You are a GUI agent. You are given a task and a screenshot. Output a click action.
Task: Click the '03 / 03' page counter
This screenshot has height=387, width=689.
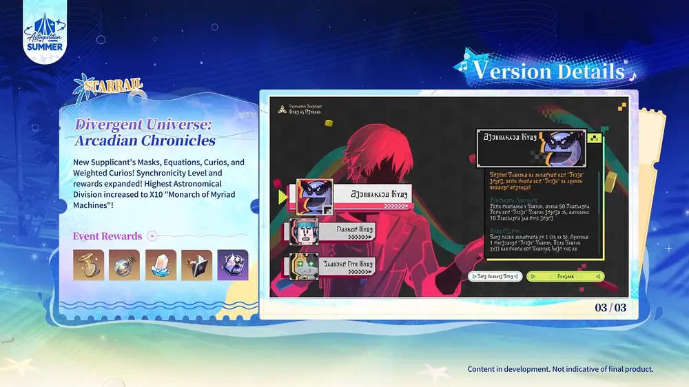tap(610, 308)
